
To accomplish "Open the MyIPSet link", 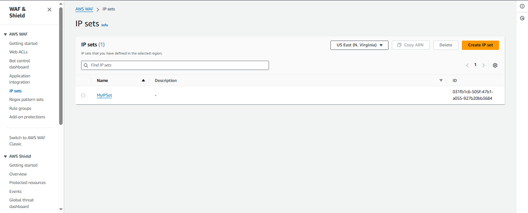I will point(104,95).
